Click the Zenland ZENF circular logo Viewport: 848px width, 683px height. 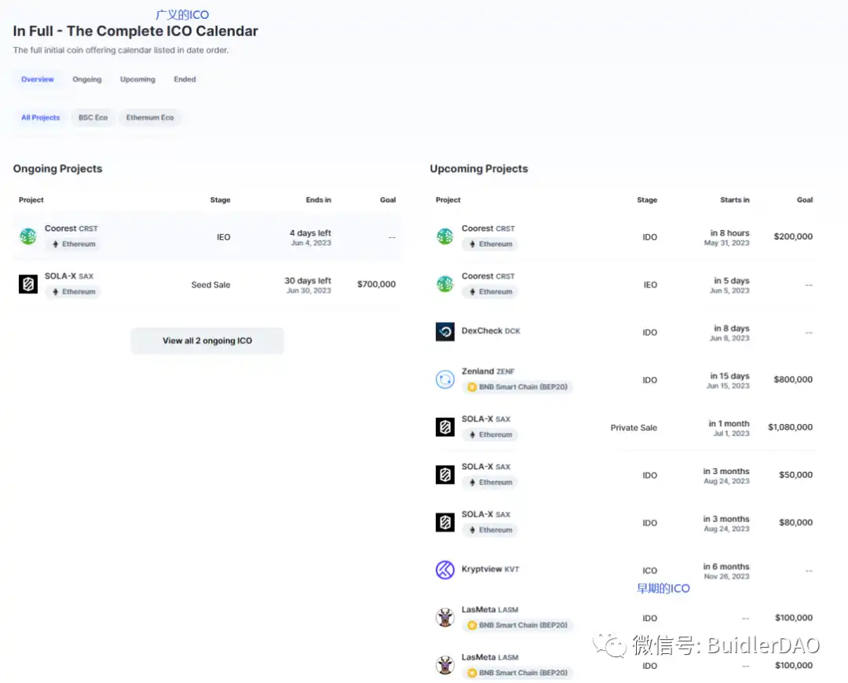445,379
